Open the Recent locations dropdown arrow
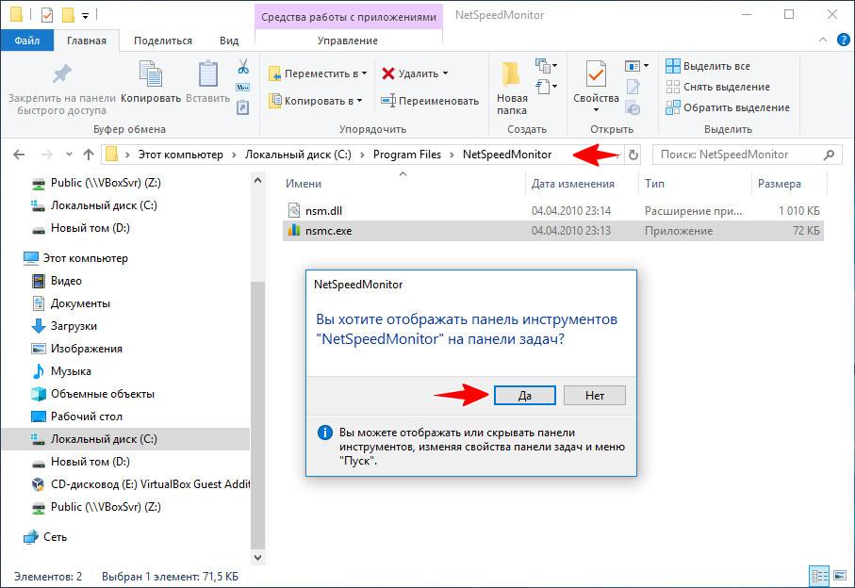 tap(69, 155)
